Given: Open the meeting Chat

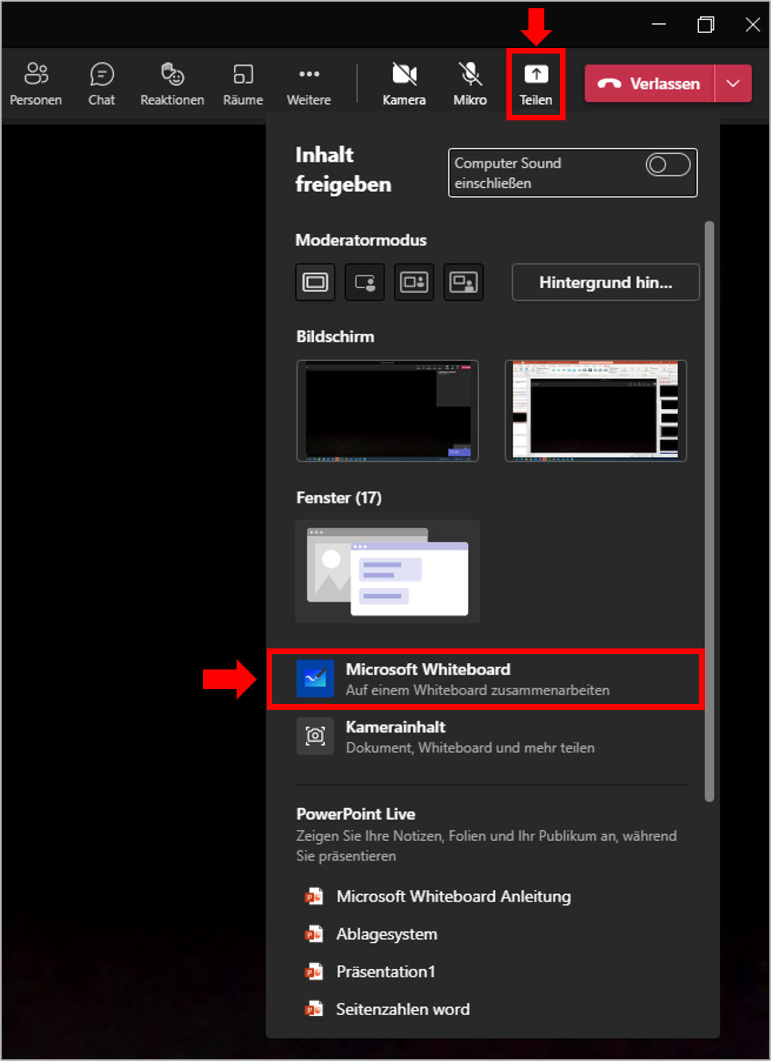Looking at the screenshot, I should pos(102,85).
